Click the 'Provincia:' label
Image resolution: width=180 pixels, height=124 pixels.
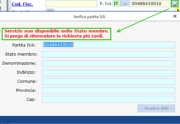pos(26,90)
